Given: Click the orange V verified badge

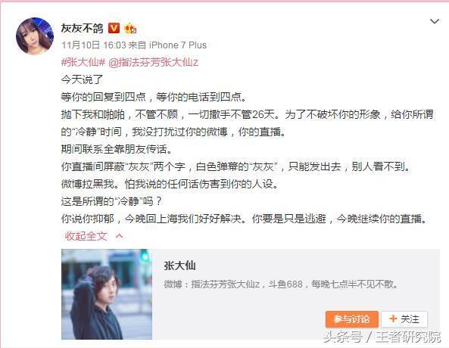Looking at the screenshot, I should pos(114,28).
